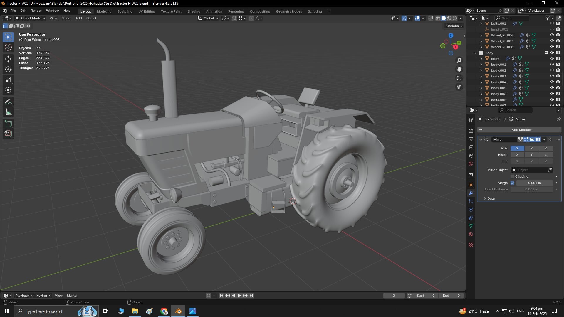The height and width of the screenshot is (317, 564).
Task: Open the viewport Options button
Action: [453, 26]
